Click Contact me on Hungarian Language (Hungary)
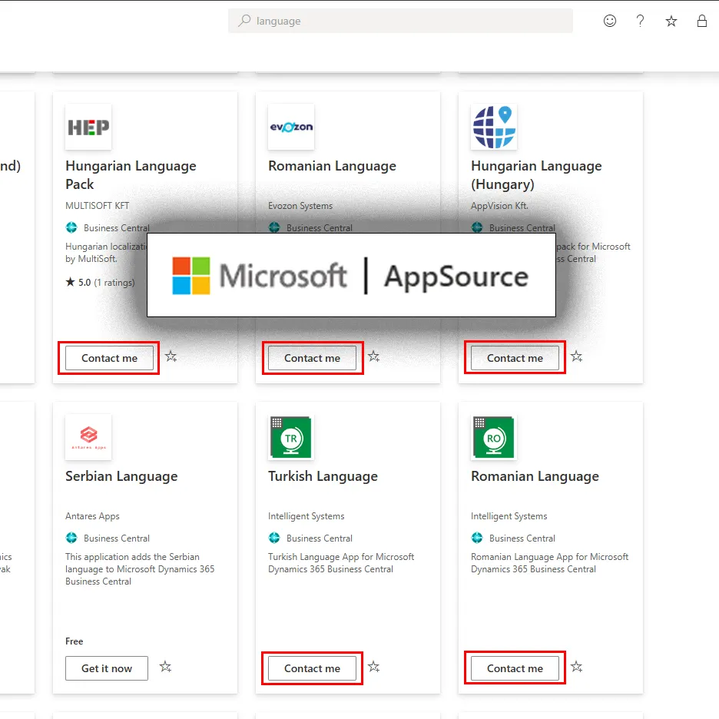 point(515,358)
